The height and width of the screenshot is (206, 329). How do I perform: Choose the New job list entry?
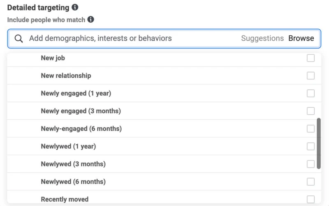point(164,58)
